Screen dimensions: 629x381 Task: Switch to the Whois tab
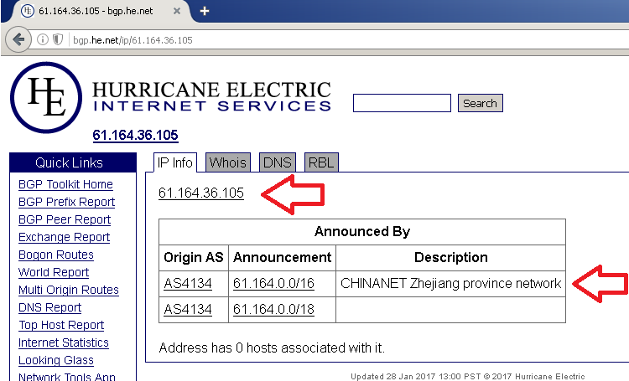[228, 162]
